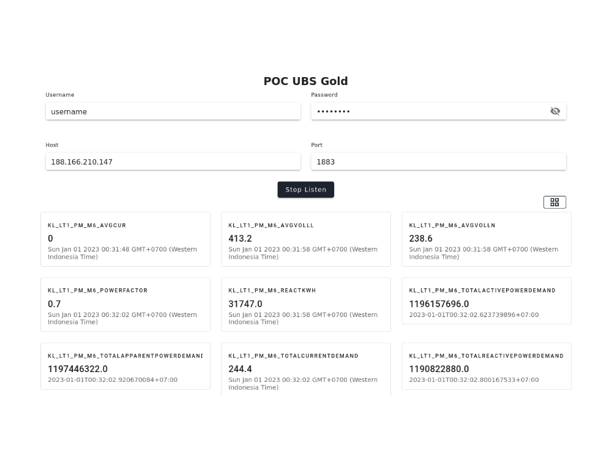The width and height of the screenshot is (612, 459).
Task: Focus the Username input field
Action: [x=173, y=111]
